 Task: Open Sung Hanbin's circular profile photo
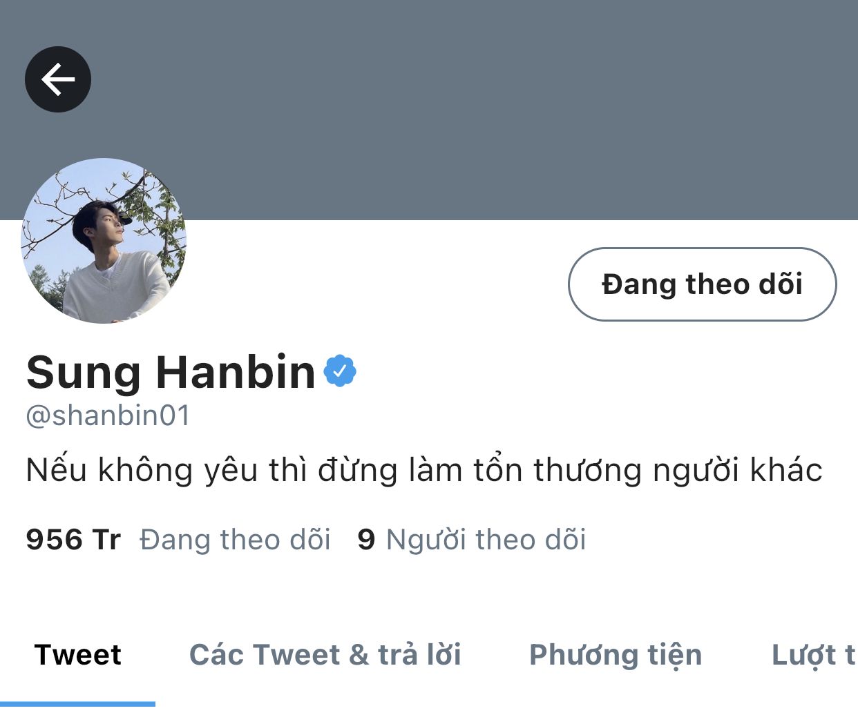click(x=104, y=241)
